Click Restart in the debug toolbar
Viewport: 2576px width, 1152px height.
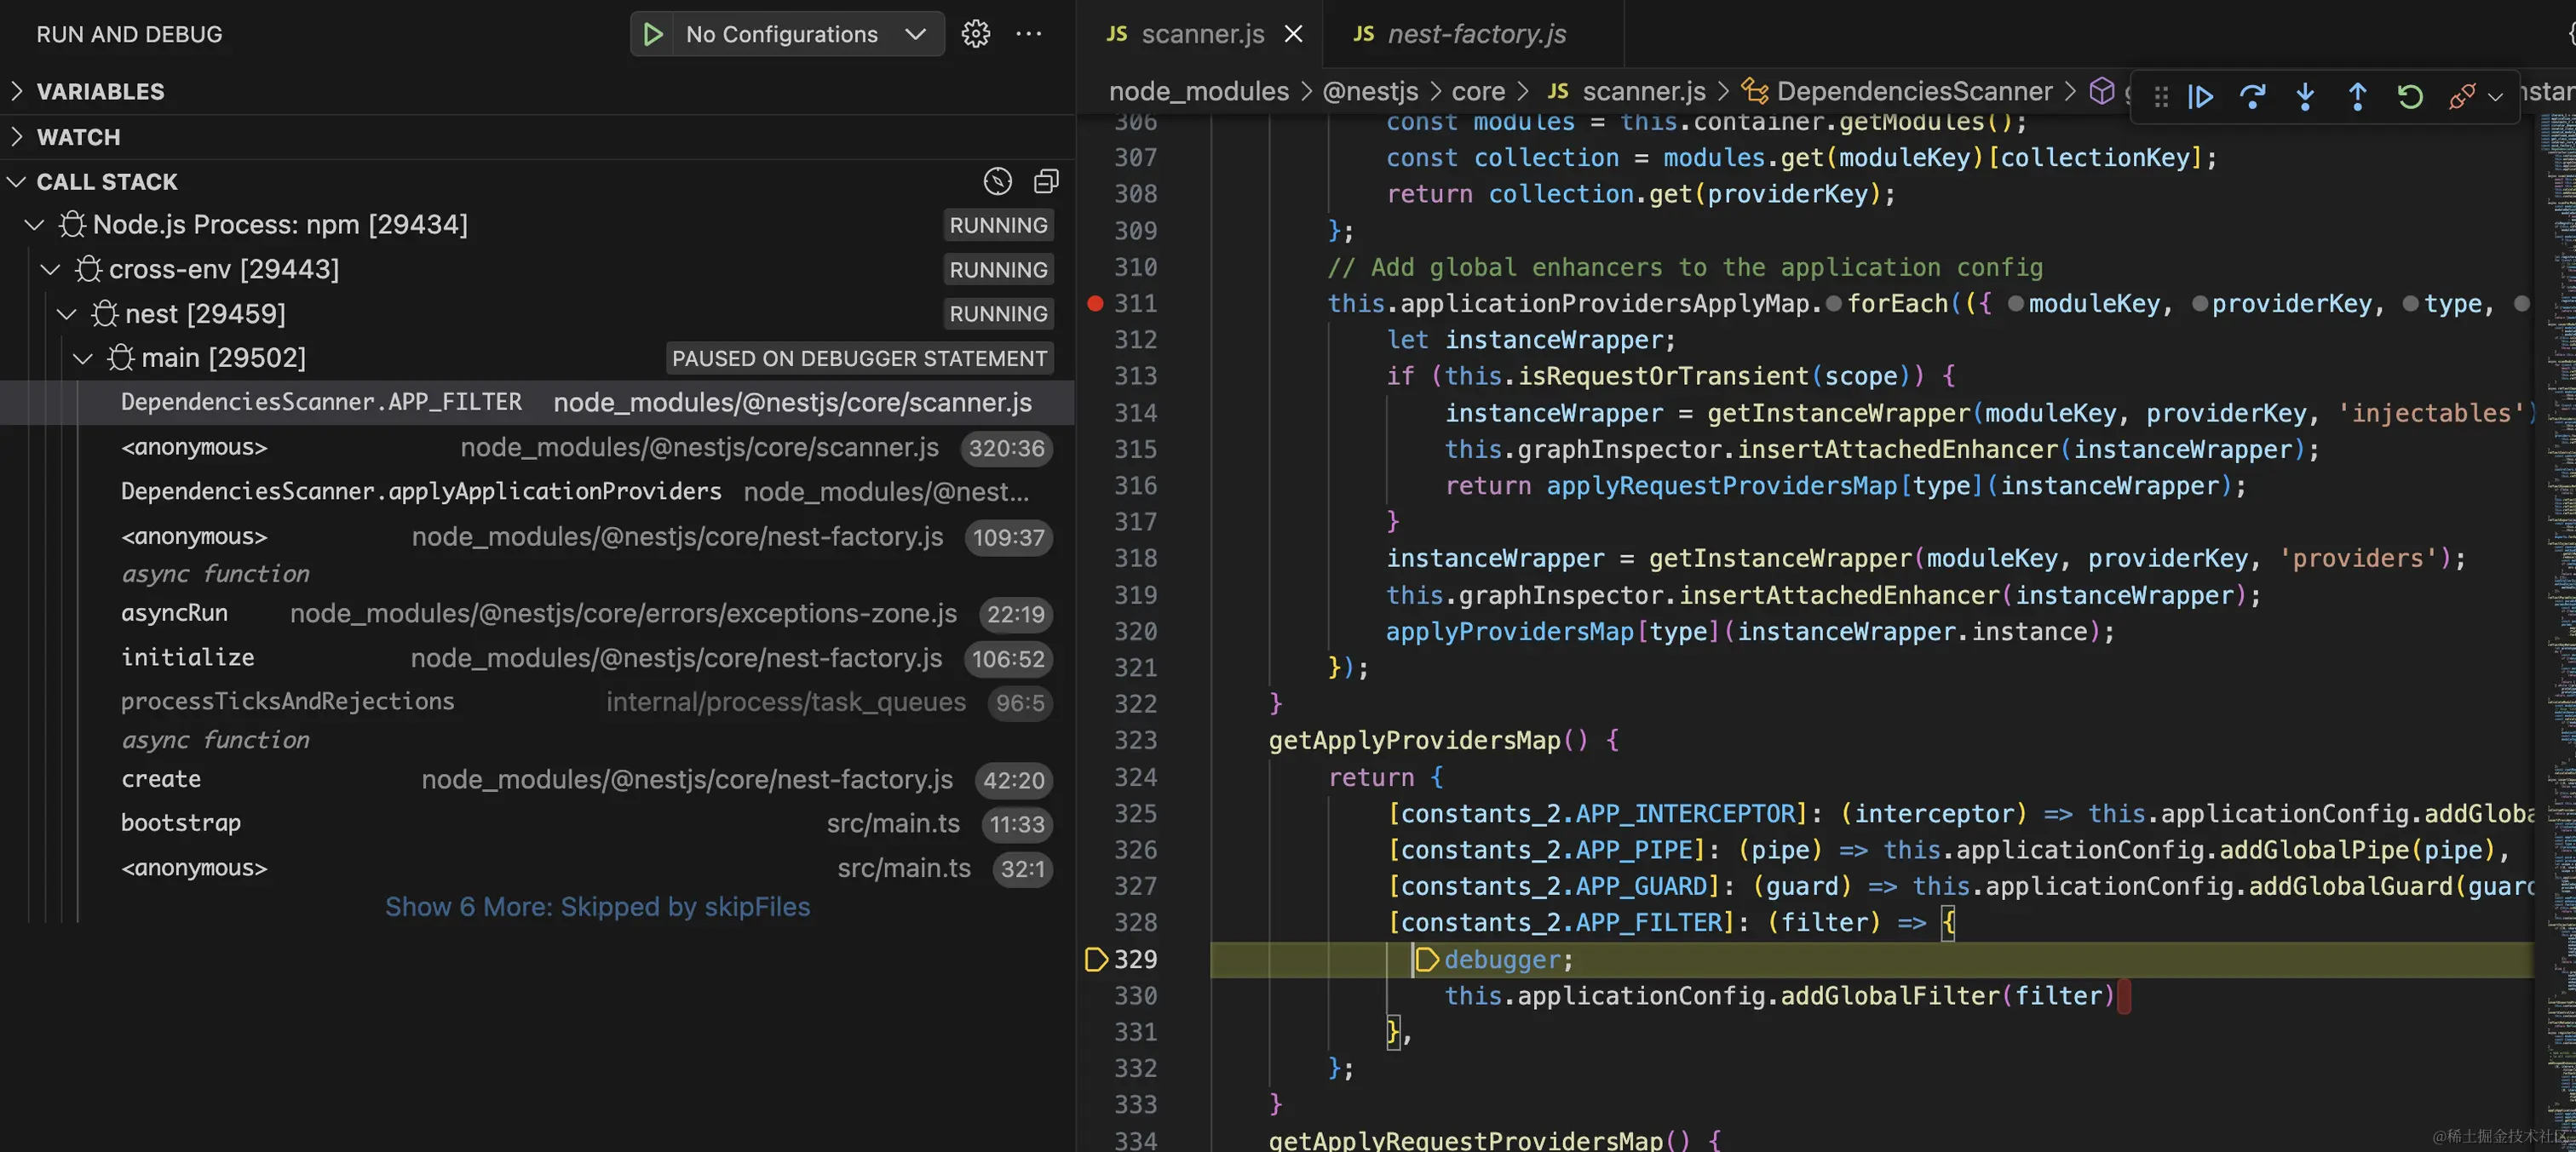coord(2410,96)
